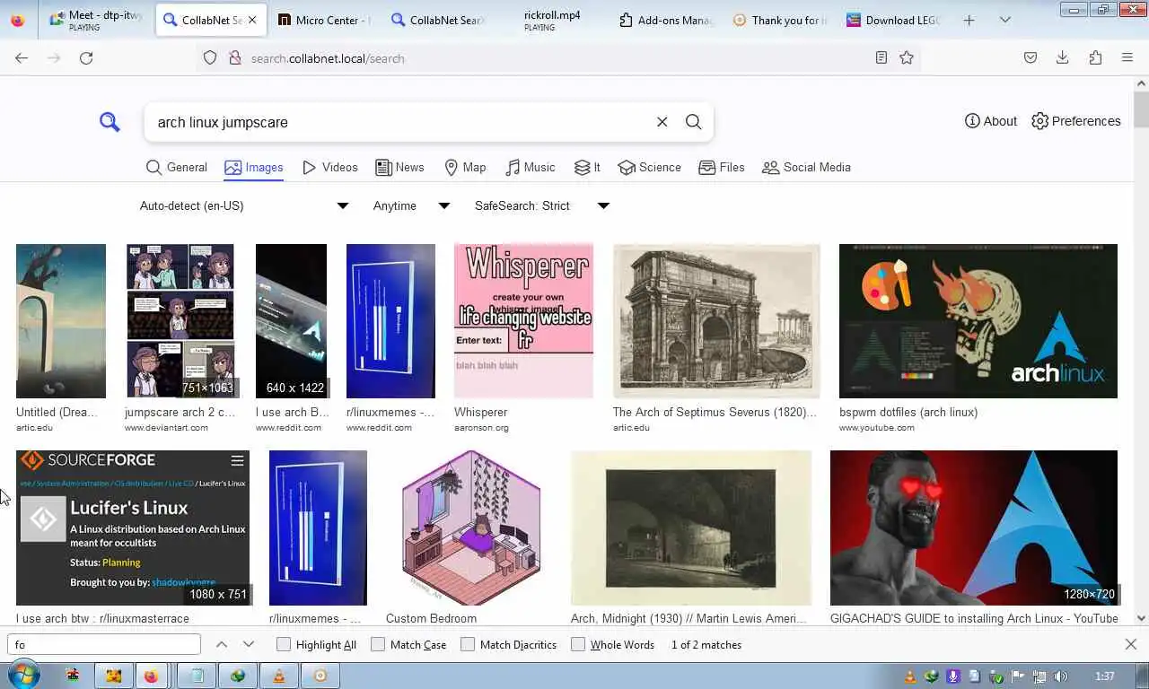
Task: Click the browser address bar
Action: 557,58
